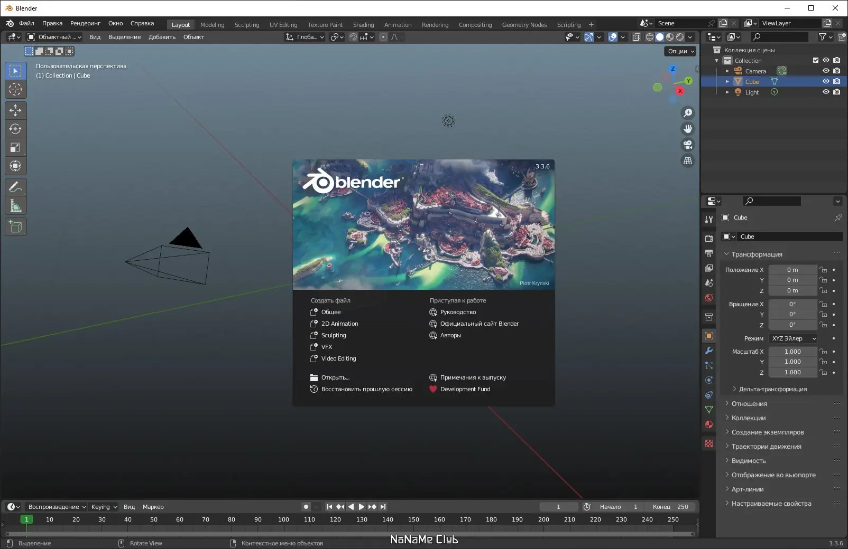Open the Добавить menu in viewport header
Image resolution: width=848 pixels, height=549 pixels.
(x=162, y=37)
